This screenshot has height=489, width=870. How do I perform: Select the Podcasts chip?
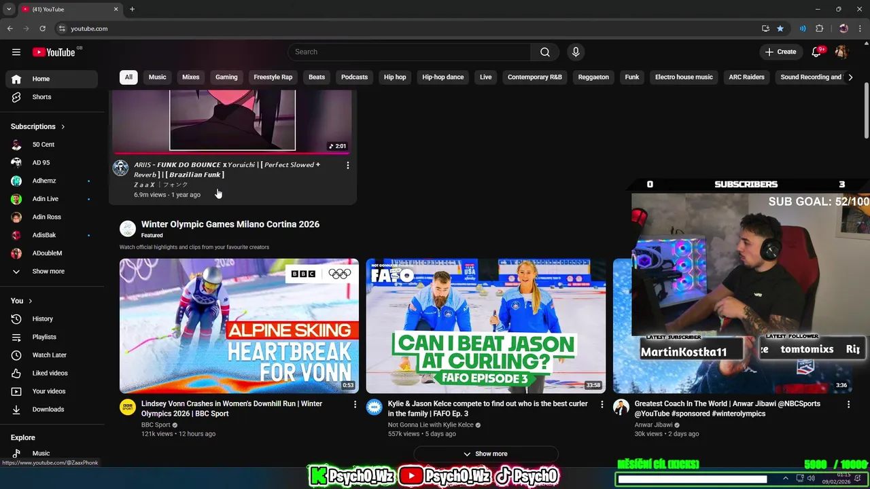click(354, 77)
